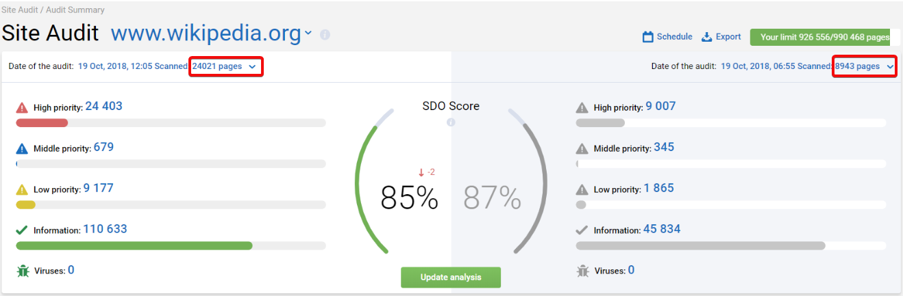
Task: Click yellow Low priority warning icon on left
Action: click(22, 189)
